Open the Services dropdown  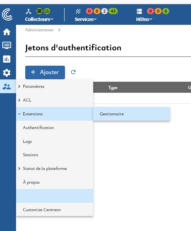click(x=86, y=19)
